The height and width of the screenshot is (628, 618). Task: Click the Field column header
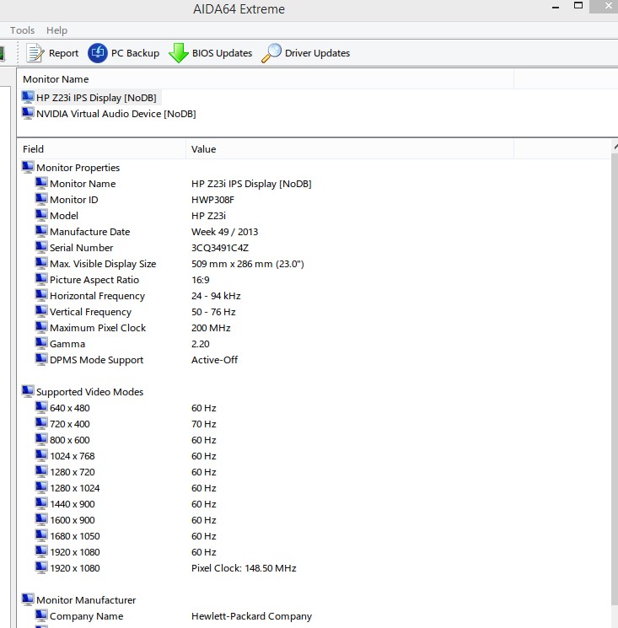[34, 149]
